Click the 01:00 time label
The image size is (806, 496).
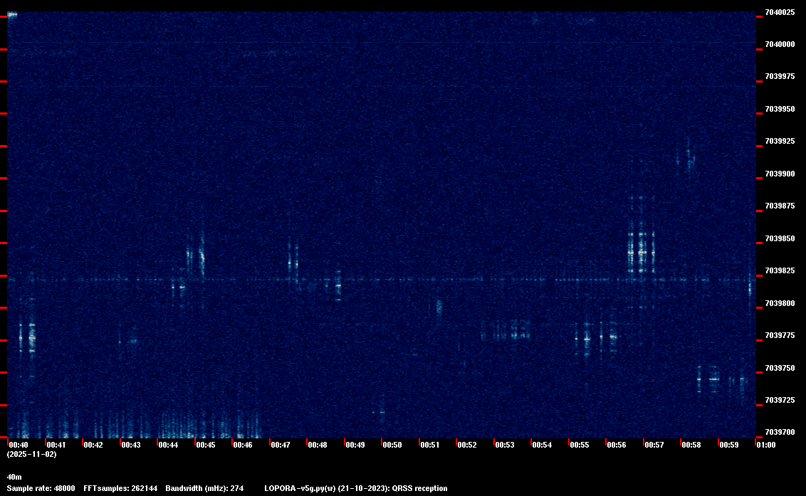pos(766,445)
